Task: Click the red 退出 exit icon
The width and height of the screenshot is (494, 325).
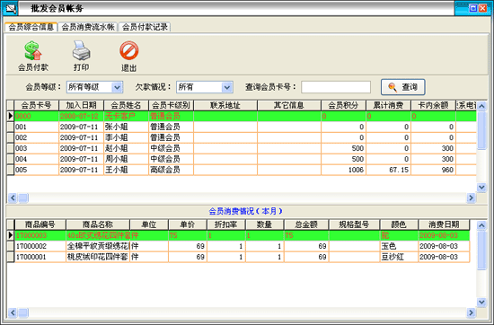Action: coord(128,50)
